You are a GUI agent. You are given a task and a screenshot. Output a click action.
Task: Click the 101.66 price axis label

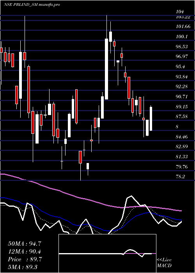click(x=183, y=27)
